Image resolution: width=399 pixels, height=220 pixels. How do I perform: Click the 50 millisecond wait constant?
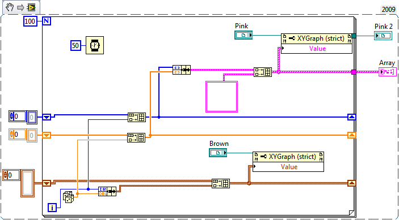coord(75,46)
